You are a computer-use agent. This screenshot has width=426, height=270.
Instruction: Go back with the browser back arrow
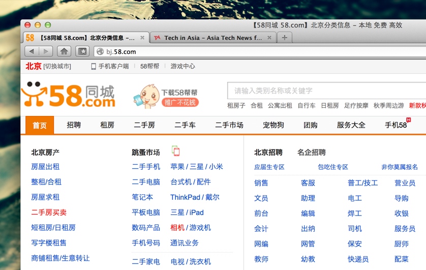tap(32, 51)
